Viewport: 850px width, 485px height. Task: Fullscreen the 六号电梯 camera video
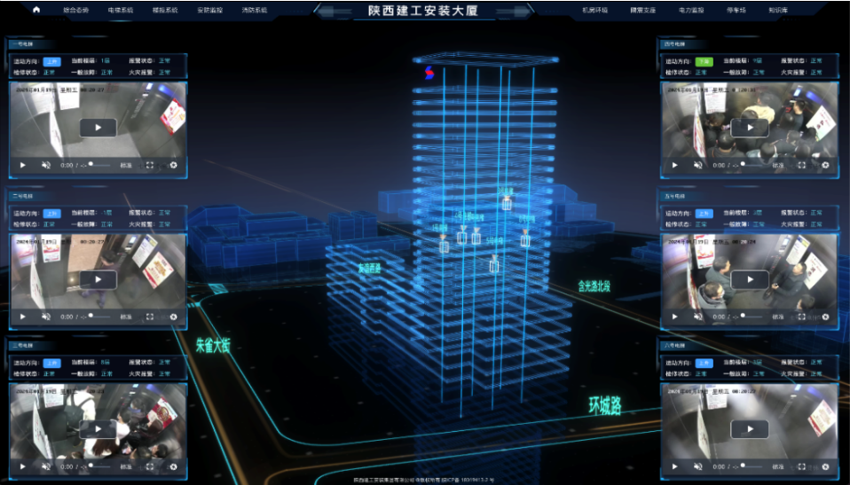(x=802, y=466)
